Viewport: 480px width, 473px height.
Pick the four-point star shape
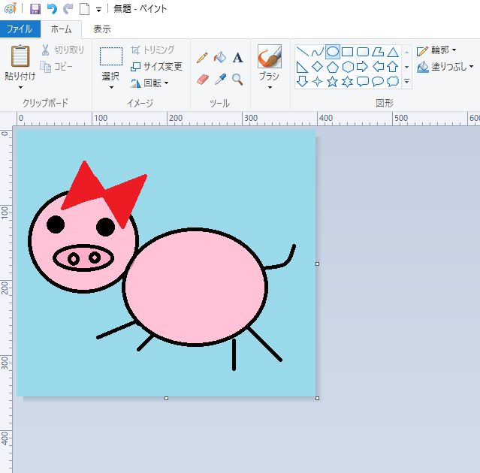click(318, 82)
